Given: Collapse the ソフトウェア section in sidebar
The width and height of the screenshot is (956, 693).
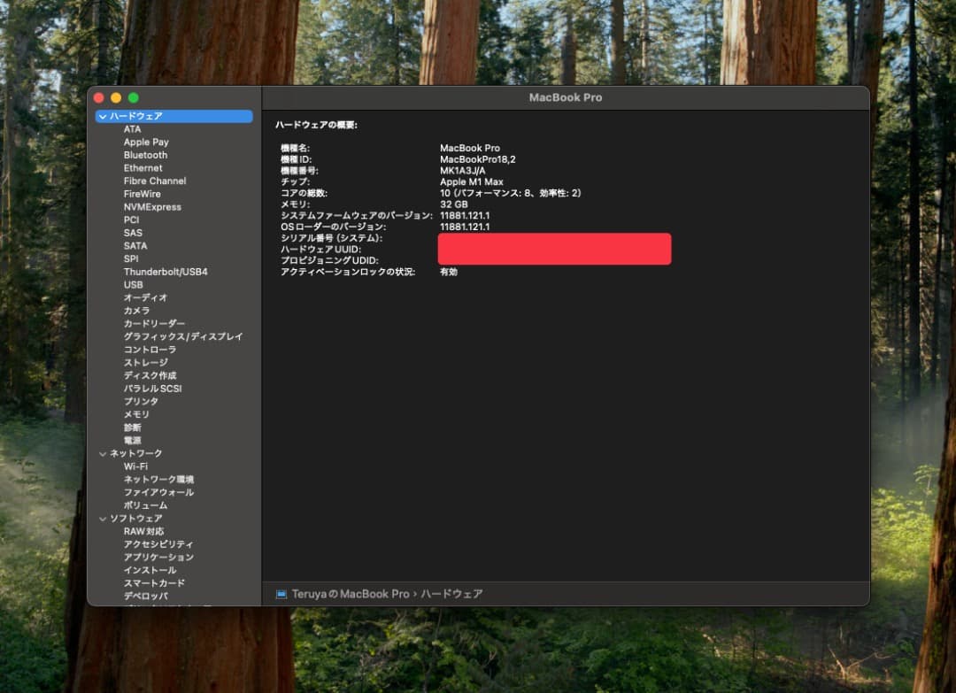Looking at the screenshot, I should tap(104, 518).
